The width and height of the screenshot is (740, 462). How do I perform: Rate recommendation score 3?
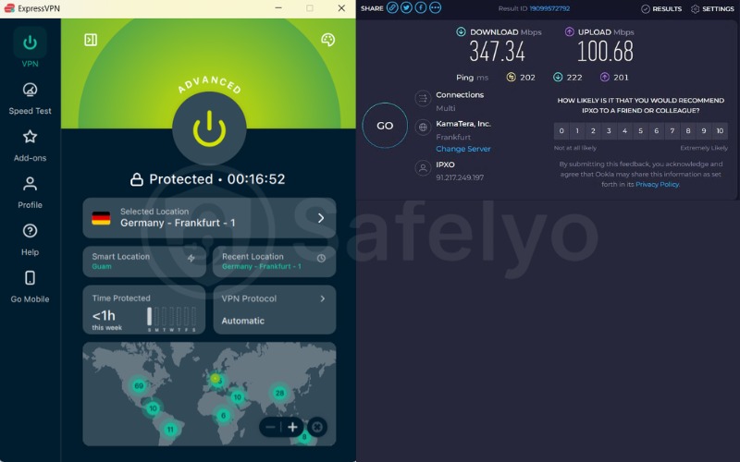point(609,131)
